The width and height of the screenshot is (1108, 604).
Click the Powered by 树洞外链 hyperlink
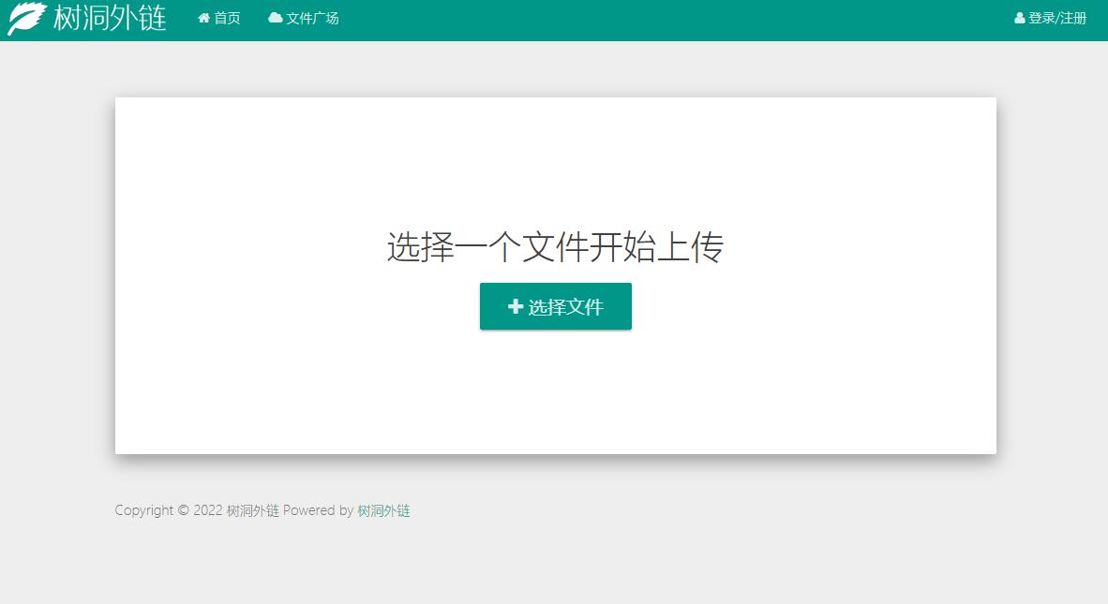(x=384, y=510)
